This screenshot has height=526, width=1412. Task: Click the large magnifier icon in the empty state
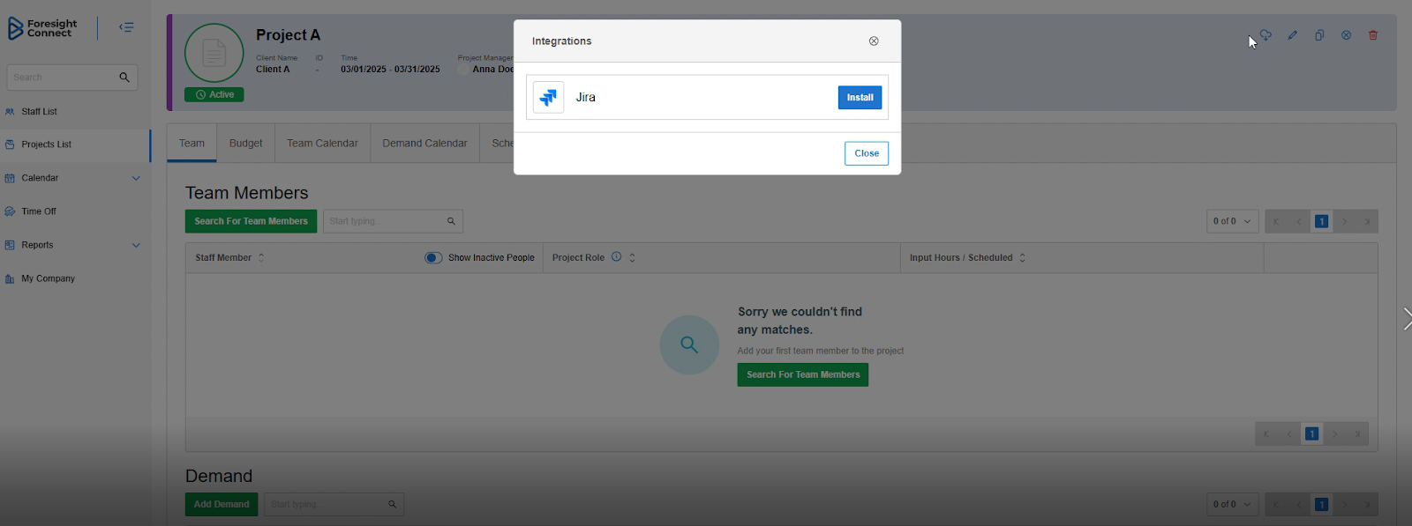689,344
